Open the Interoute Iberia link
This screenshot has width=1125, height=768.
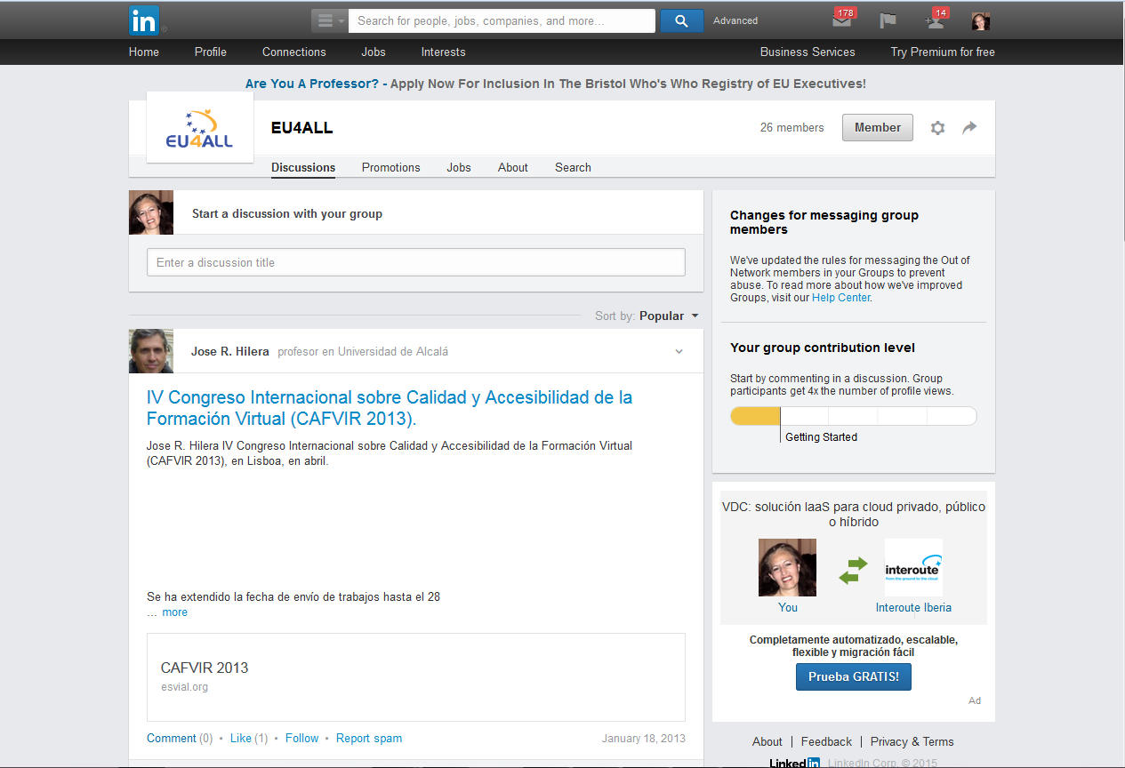pyautogui.click(x=913, y=608)
